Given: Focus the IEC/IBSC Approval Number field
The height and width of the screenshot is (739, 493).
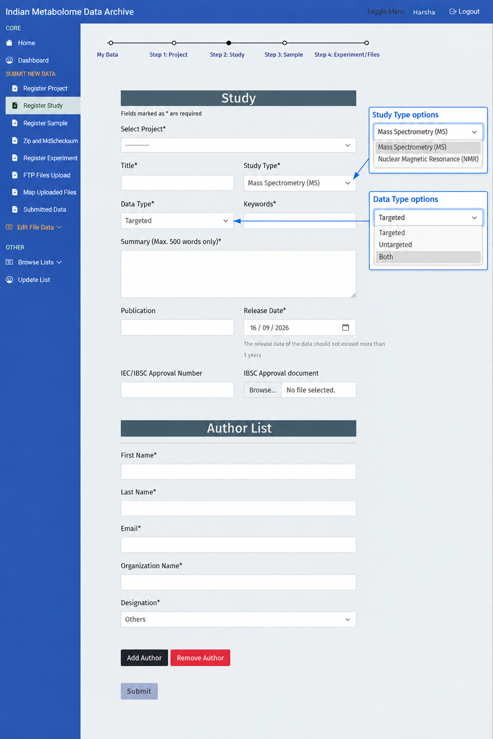Looking at the screenshot, I should pyautogui.click(x=177, y=390).
